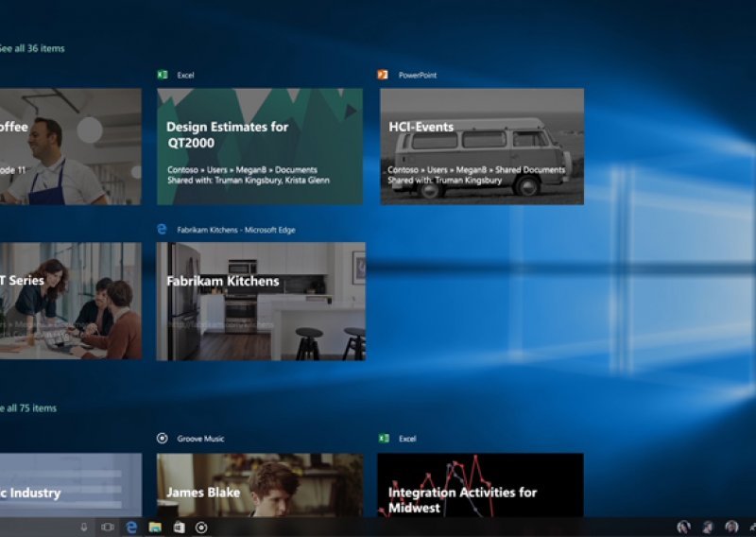The height and width of the screenshot is (537, 756).
Task: Open the HCI-Events presentation card
Action: 482,147
